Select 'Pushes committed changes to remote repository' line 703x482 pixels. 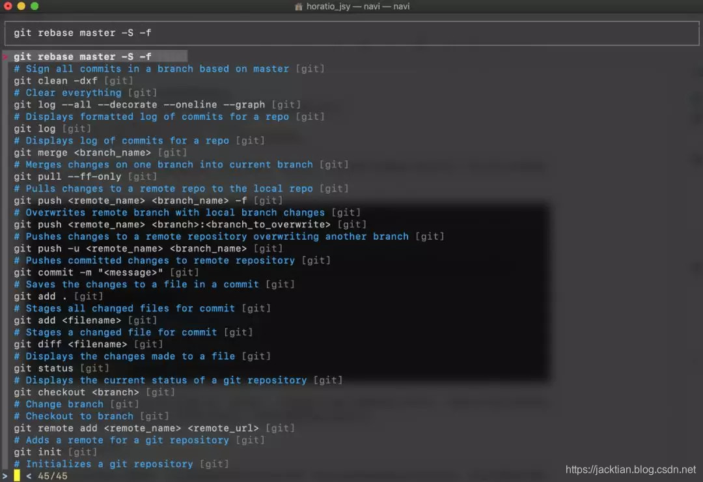[x=172, y=261]
